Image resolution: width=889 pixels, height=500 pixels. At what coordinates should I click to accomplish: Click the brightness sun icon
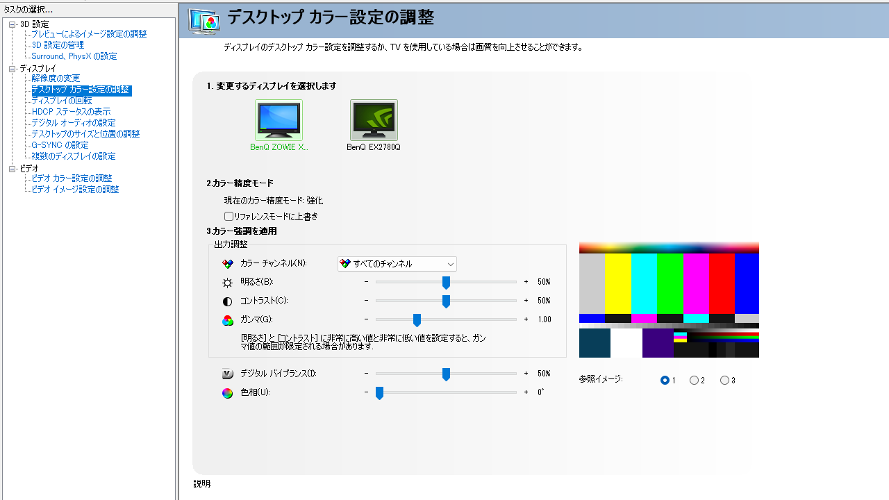[227, 283]
